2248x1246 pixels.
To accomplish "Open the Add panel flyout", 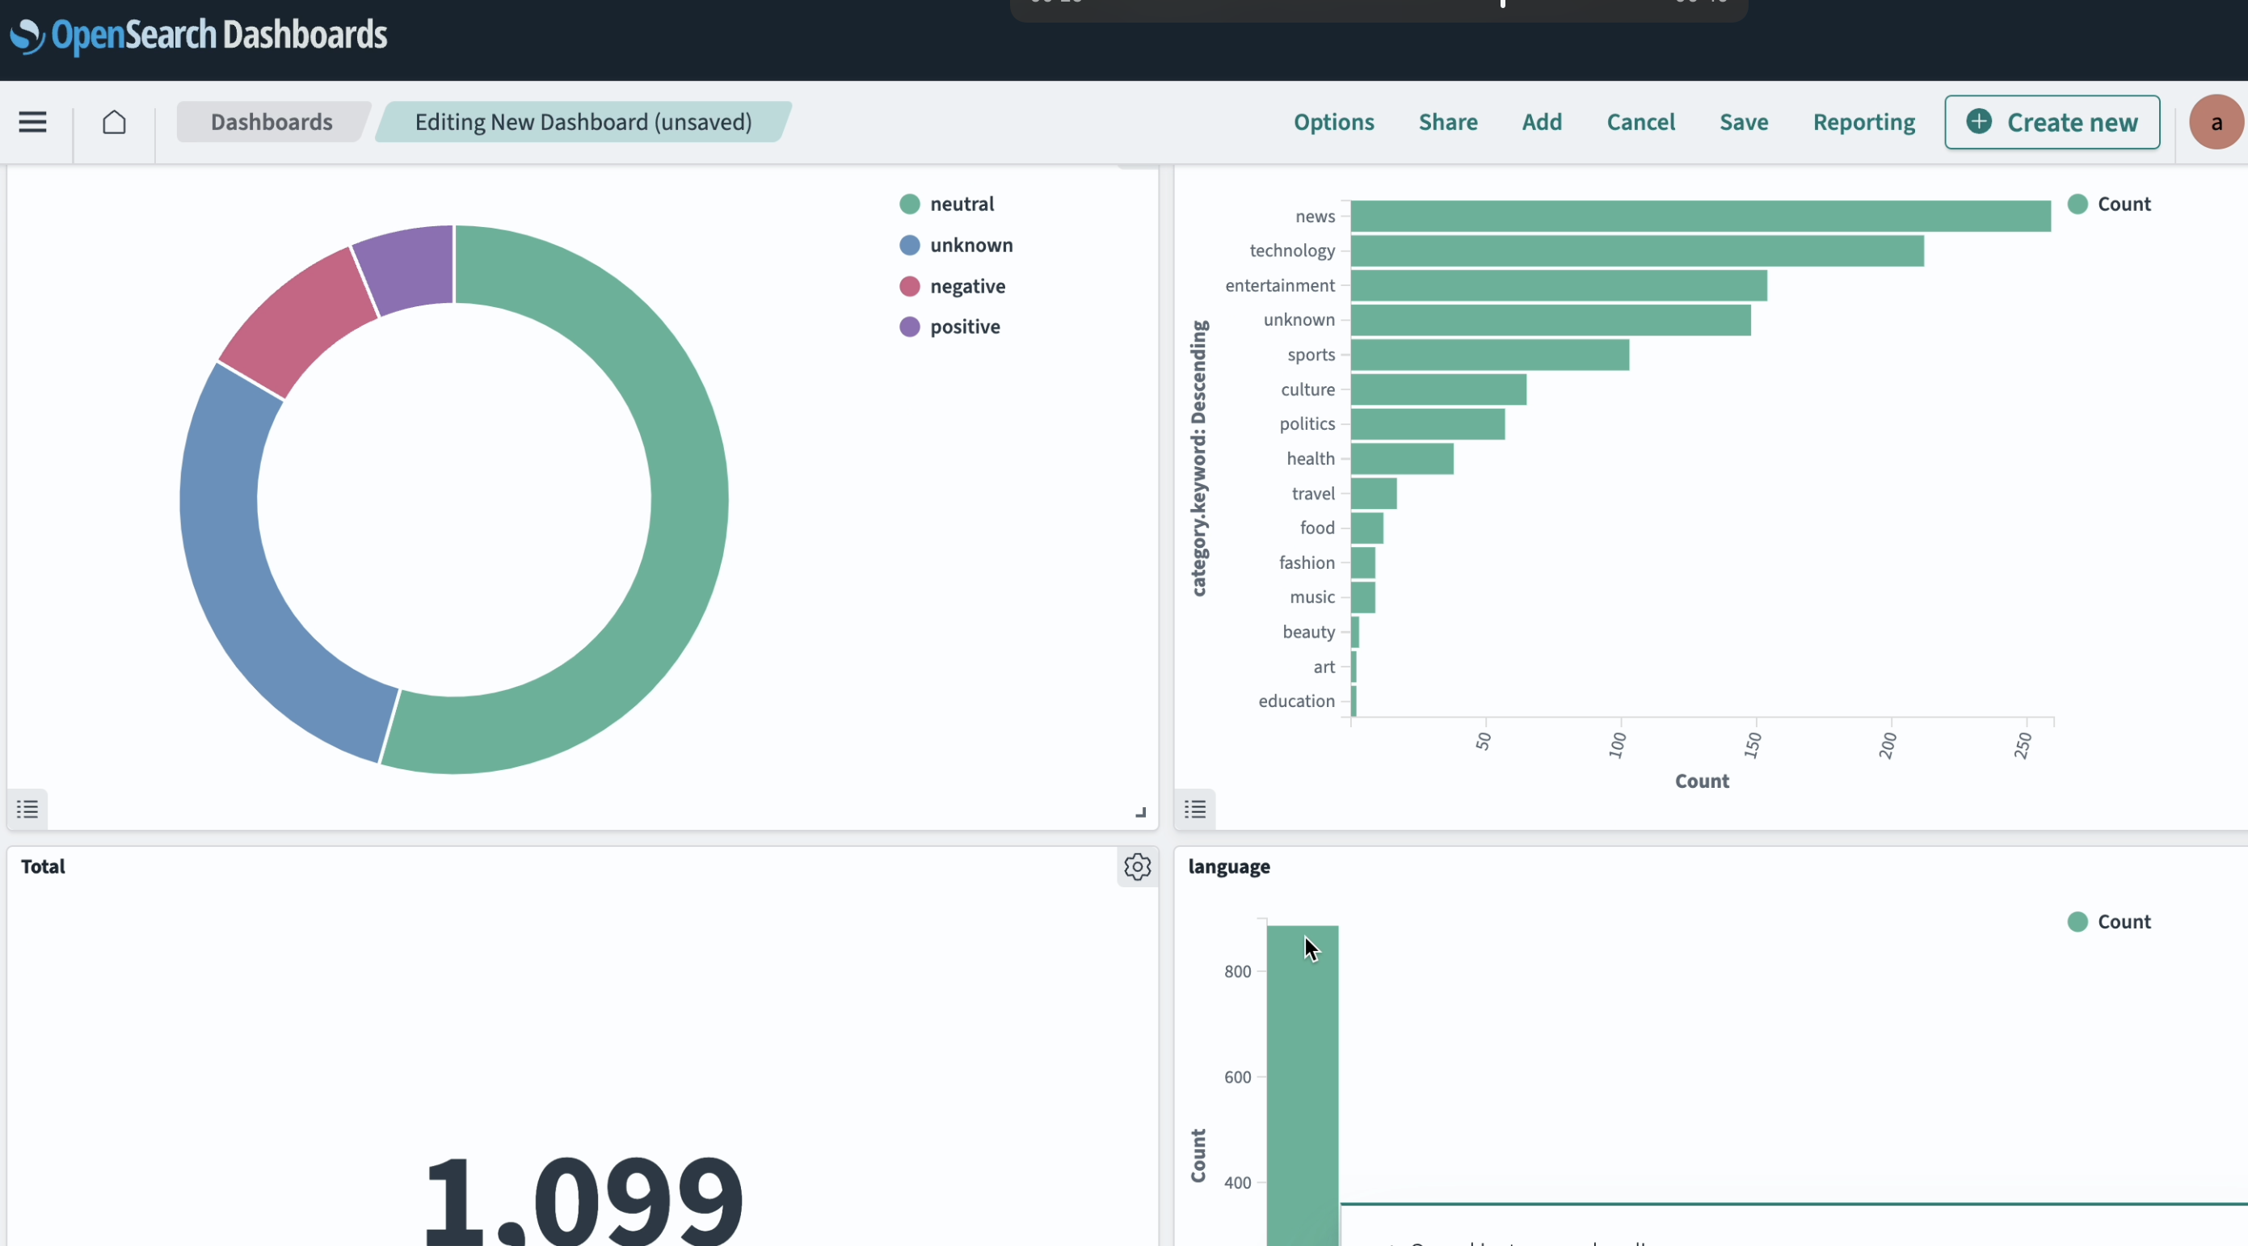I will tap(1541, 122).
